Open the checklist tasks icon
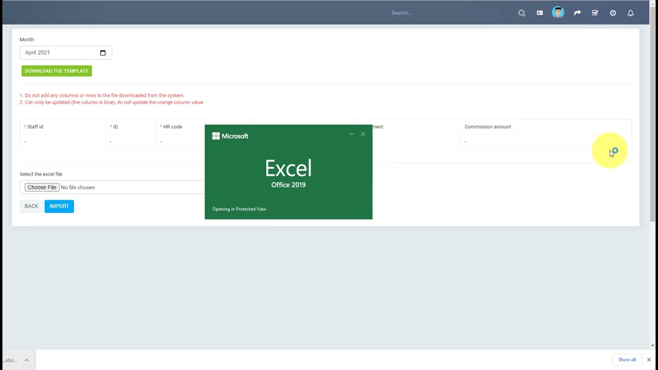 coord(595,13)
